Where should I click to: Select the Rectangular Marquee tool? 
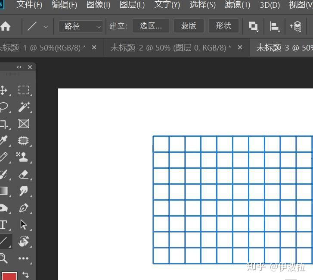pyautogui.click(x=24, y=90)
